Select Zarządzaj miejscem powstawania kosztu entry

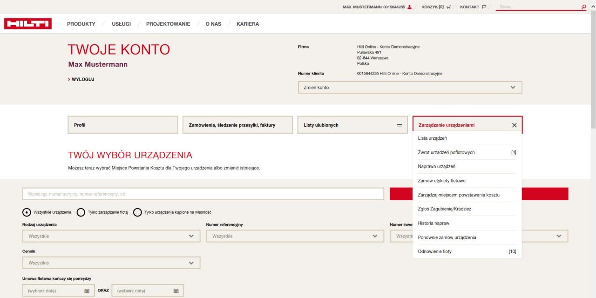click(467, 195)
